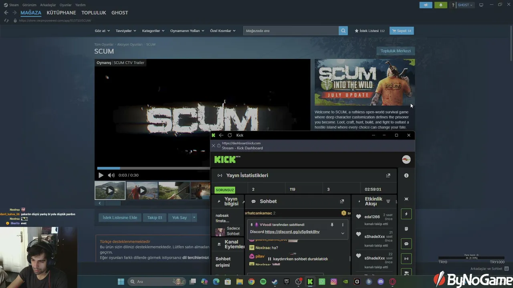This screenshot has height=288, width=513.
Task: Toggle the broadcast signal panel in Kick sidebar
Action: 406,258
